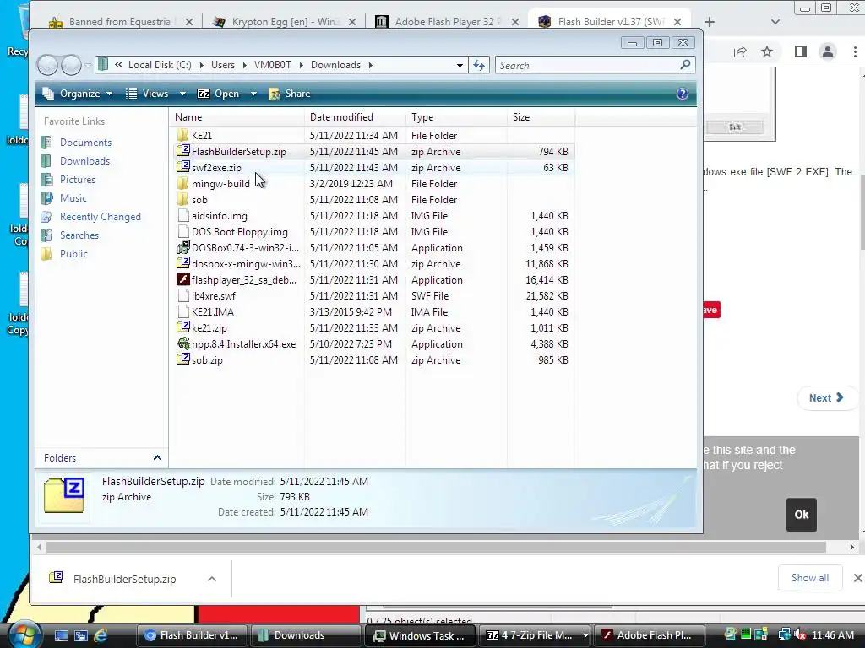
Task: Select the ke21.zip archive icon
Action: (x=183, y=327)
